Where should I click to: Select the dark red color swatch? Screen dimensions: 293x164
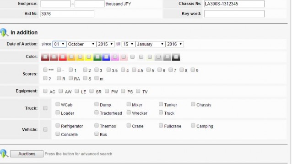(x=45, y=57)
